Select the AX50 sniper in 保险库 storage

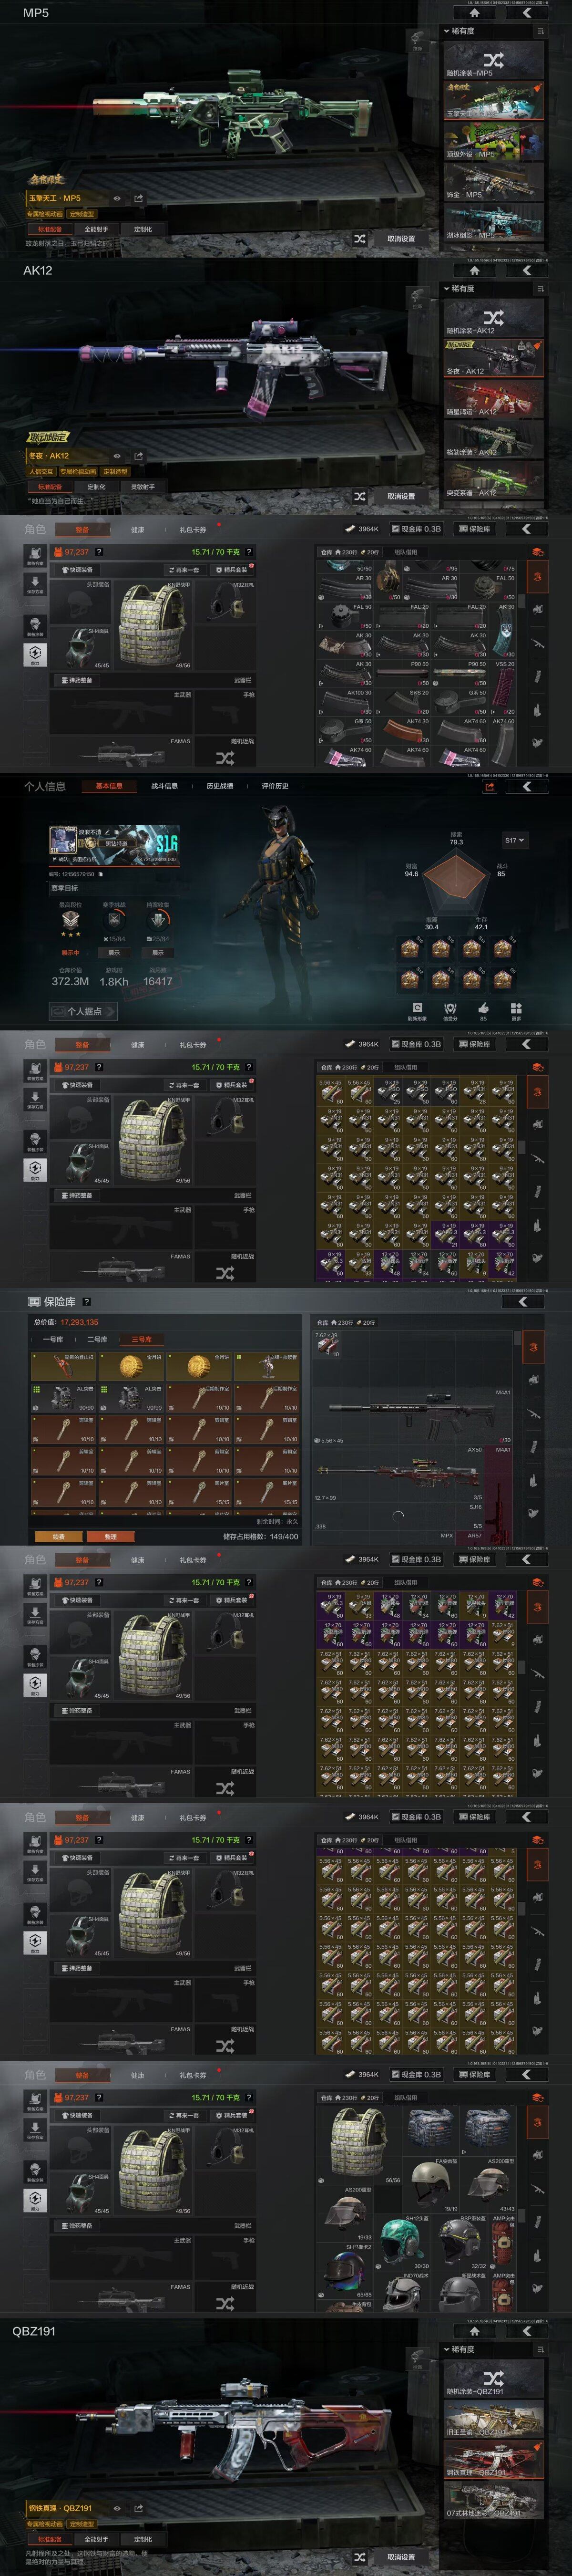pos(400,1473)
